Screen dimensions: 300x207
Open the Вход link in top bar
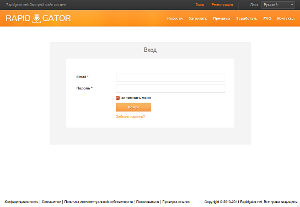click(x=200, y=5)
